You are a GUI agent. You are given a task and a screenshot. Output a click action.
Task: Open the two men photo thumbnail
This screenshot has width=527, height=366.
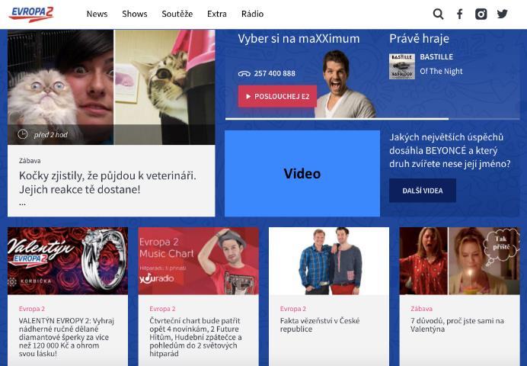(x=329, y=261)
